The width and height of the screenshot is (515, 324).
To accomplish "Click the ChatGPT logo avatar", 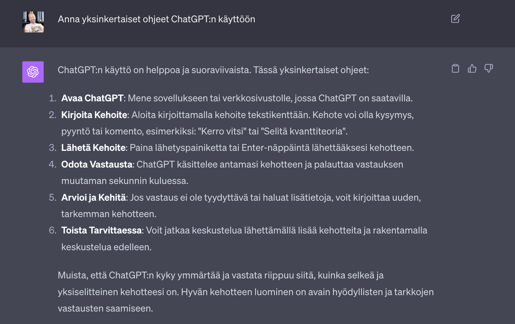I will (33, 72).
